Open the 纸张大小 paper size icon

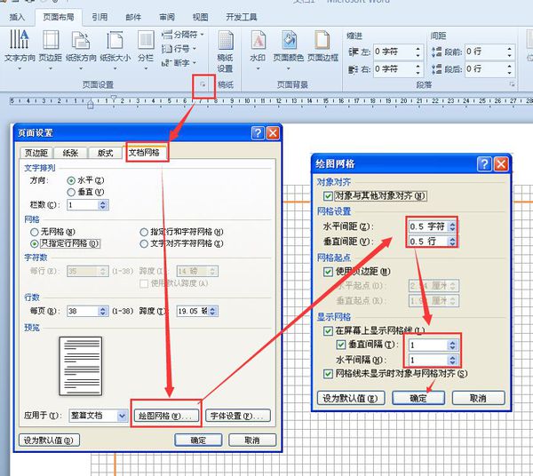[115, 49]
